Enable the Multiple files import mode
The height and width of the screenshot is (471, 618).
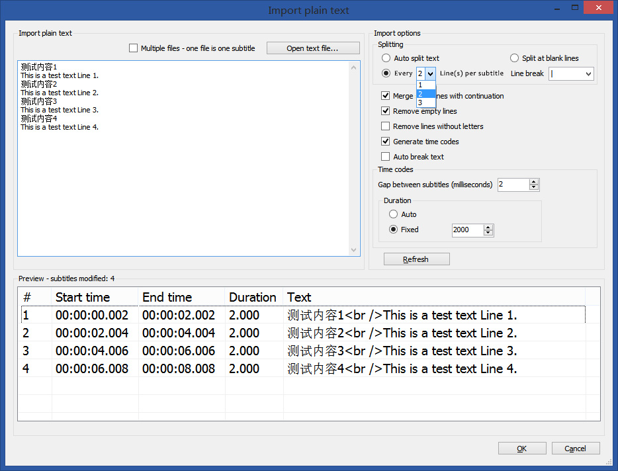[133, 48]
